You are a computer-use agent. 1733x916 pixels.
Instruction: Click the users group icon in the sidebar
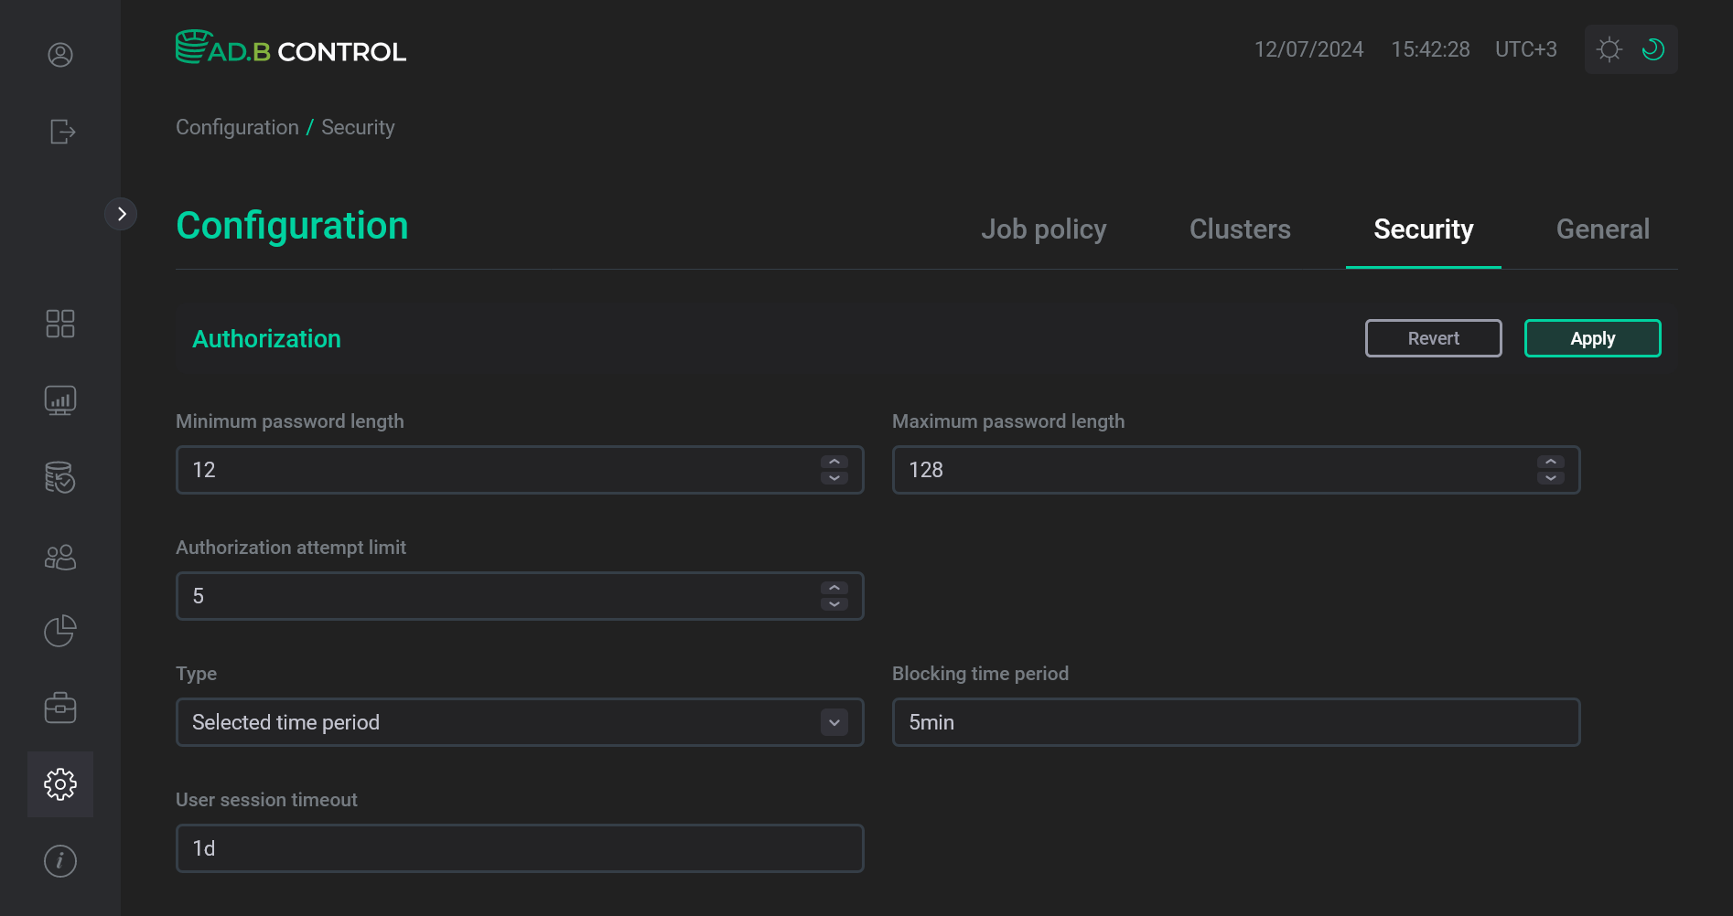coord(60,556)
